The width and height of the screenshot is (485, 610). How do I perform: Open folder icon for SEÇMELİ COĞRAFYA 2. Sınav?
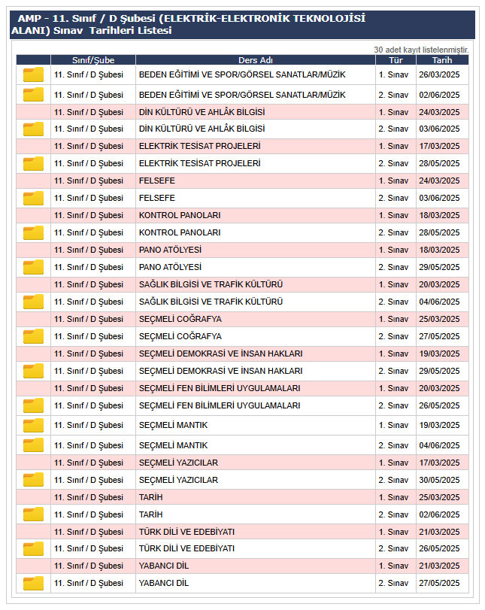click(x=33, y=336)
